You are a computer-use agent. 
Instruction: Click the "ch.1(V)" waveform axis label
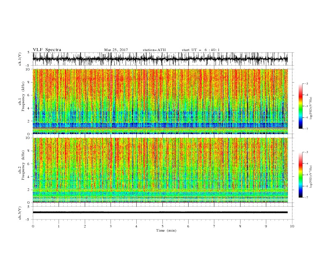(x=20, y=59)
